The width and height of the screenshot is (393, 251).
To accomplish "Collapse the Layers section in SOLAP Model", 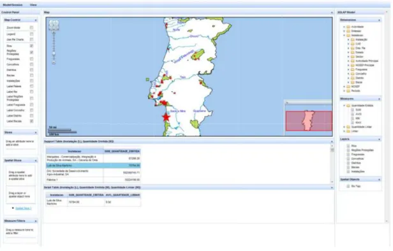I will pos(379,139).
